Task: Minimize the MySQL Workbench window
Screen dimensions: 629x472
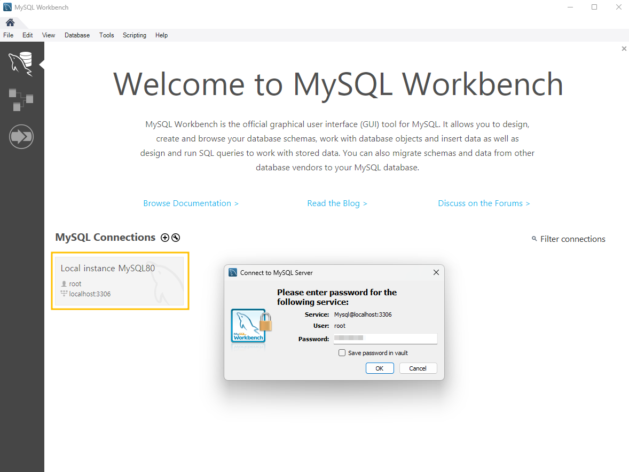Action: tap(570, 7)
